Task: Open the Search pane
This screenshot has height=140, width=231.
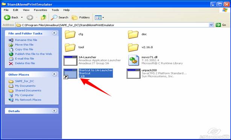Action: [59, 18]
